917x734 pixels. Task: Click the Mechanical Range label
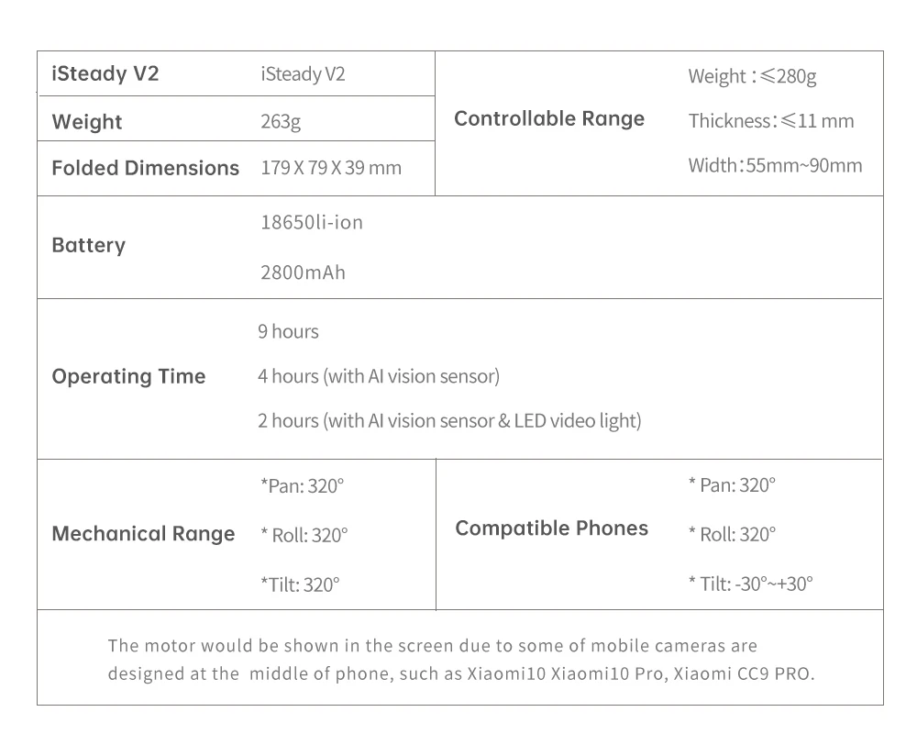point(143,534)
